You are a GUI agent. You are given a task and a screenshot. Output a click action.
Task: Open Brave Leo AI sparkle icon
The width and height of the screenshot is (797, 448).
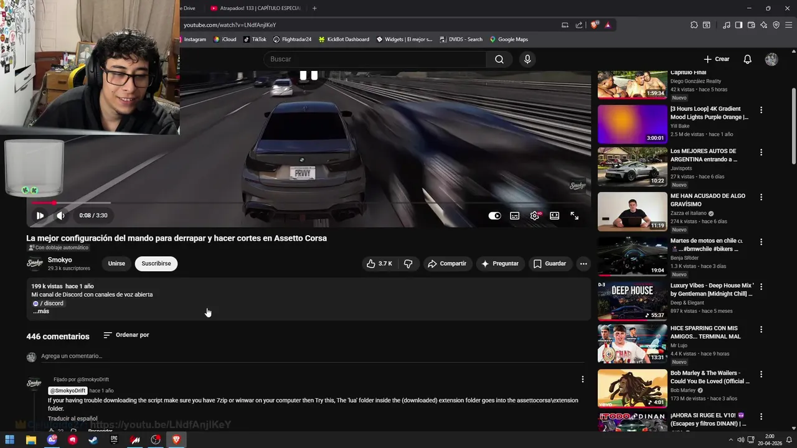point(763,25)
